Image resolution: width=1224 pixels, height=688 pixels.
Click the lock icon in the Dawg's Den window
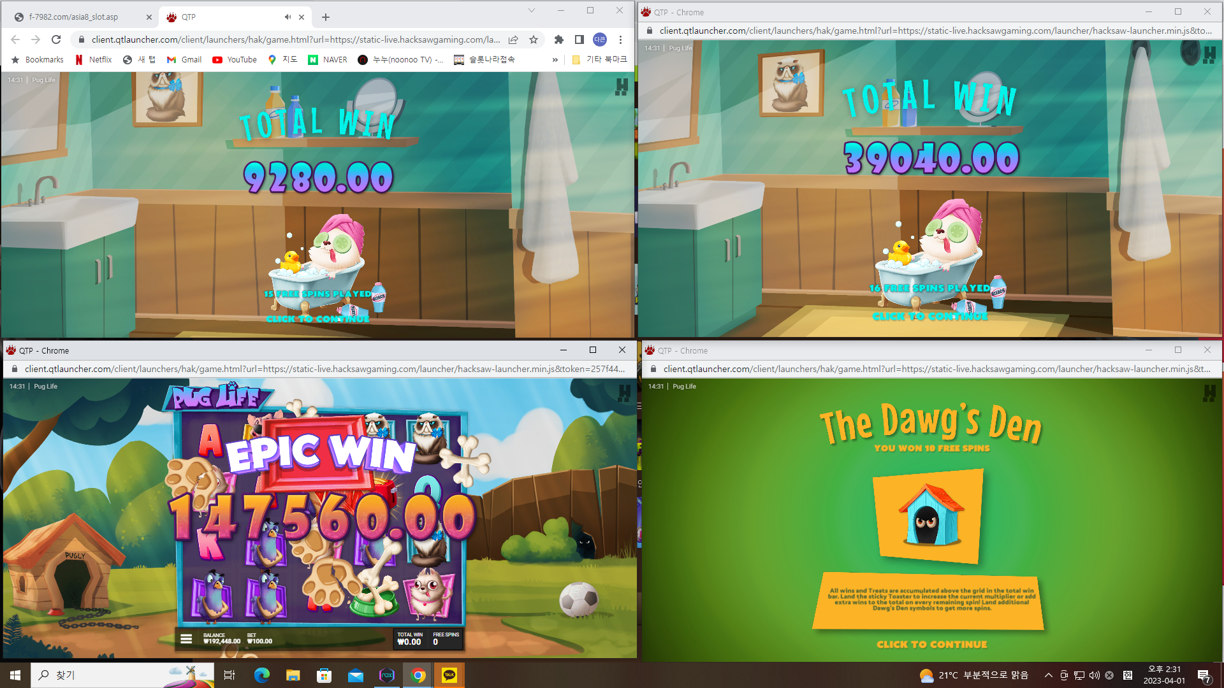tap(653, 369)
